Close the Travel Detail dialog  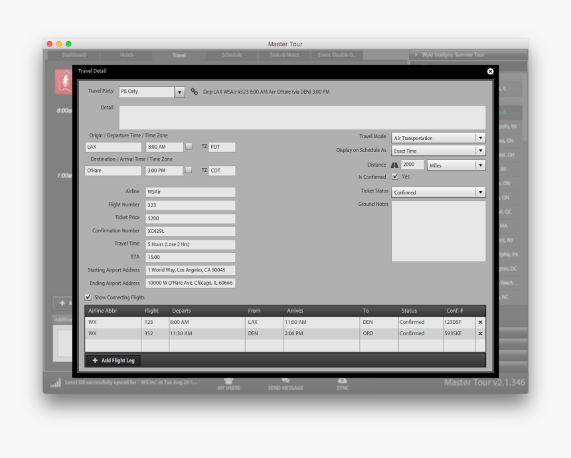coord(490,72)
